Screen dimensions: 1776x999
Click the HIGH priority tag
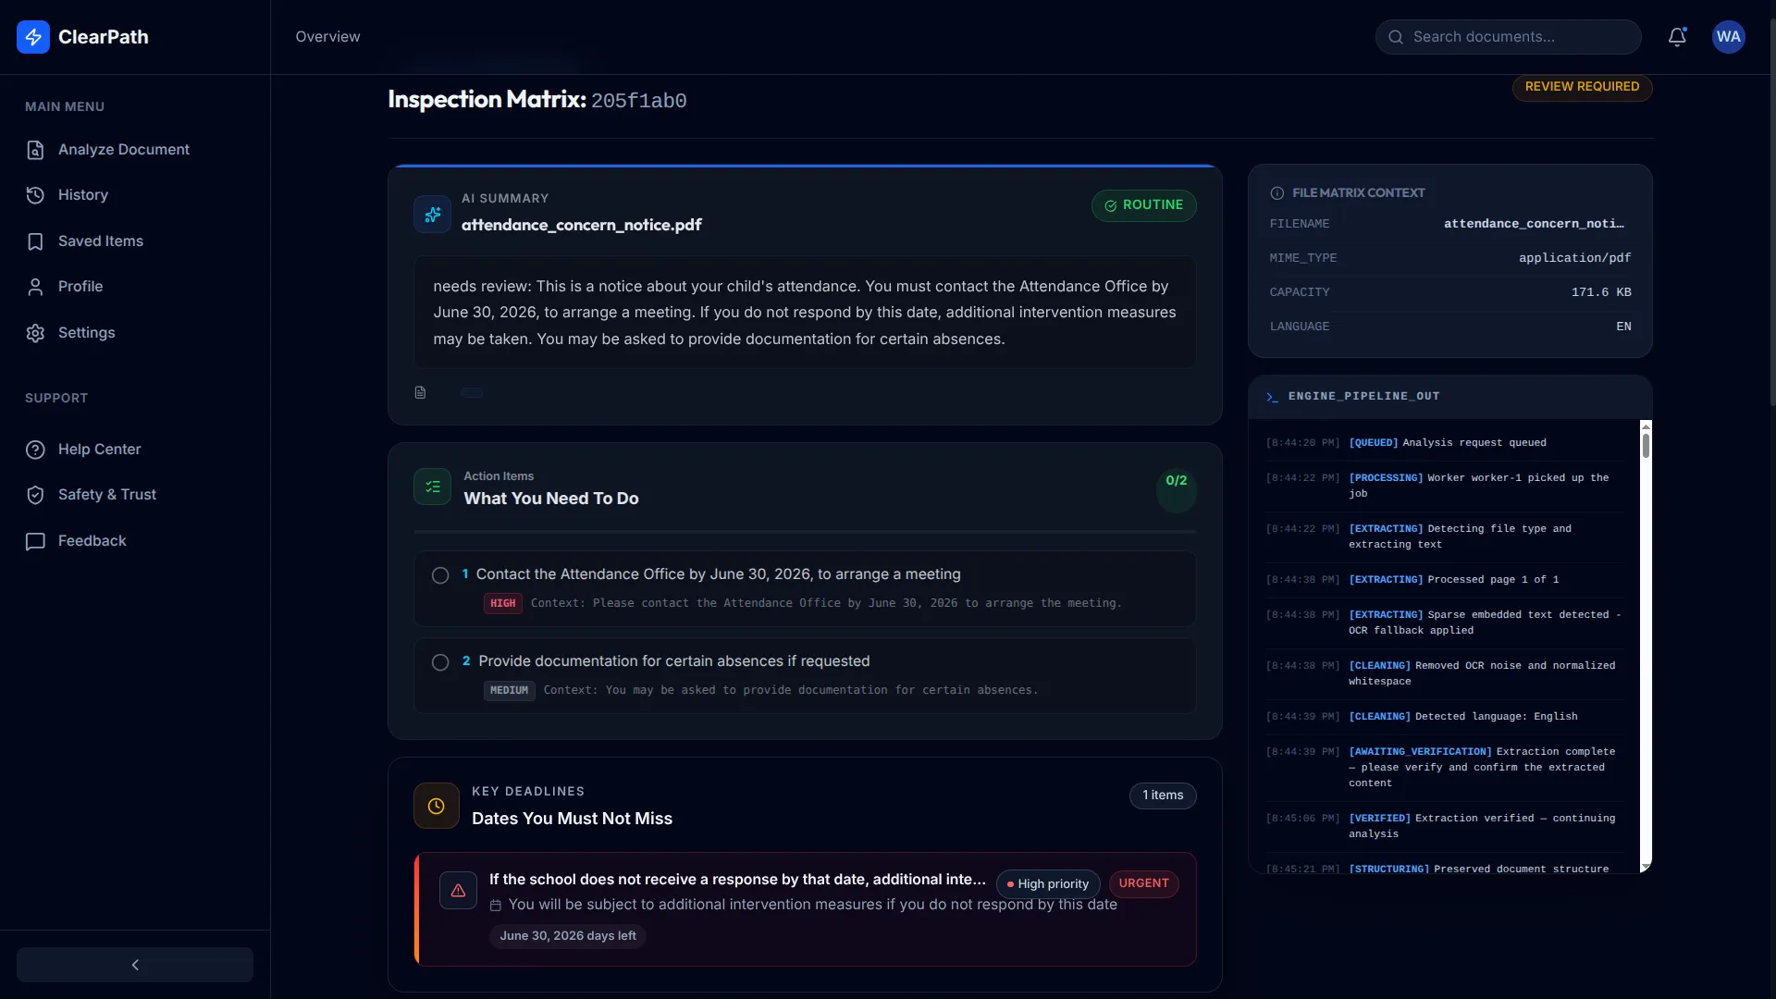502,603
